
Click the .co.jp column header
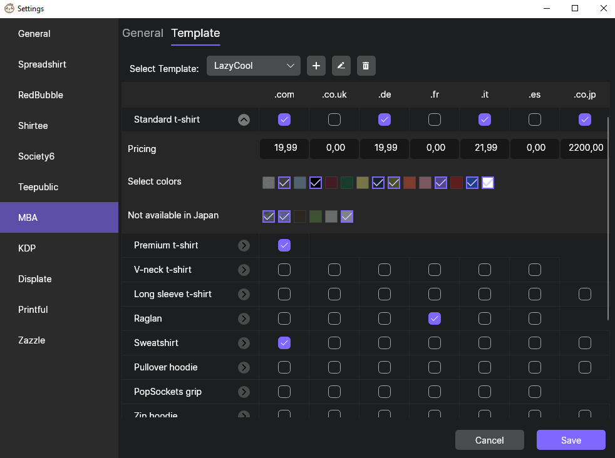(x=585, y=95)
